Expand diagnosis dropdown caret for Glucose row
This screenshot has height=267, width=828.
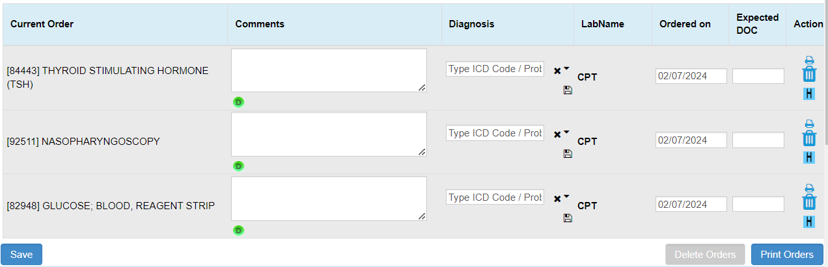566,196
